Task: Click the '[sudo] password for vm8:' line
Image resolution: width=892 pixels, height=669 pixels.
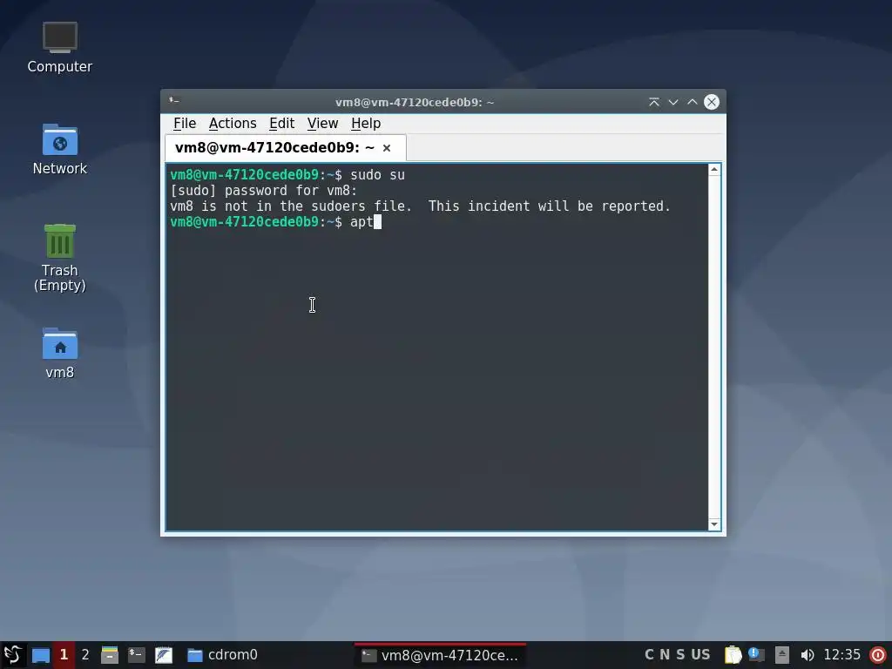Action: tap(263, 191)
